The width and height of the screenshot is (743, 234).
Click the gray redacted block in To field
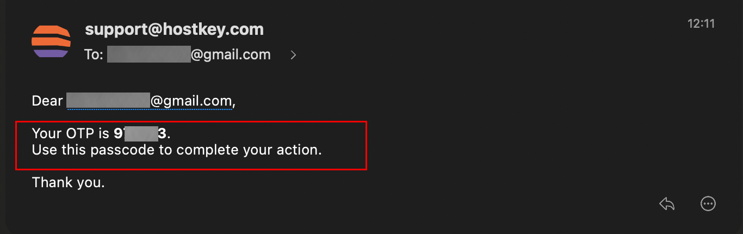click(x=149, y=54)
